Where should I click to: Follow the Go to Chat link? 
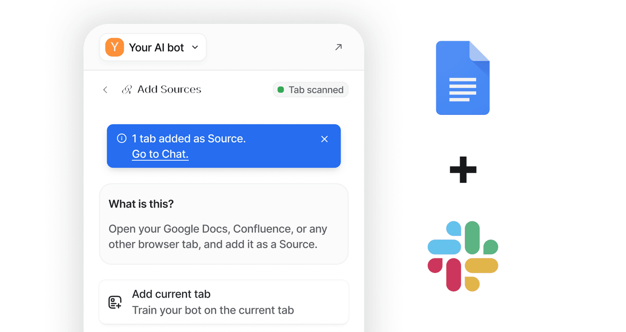coord(160,154)
